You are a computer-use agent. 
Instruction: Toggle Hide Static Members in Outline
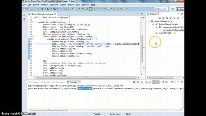(x=171, y=18)
